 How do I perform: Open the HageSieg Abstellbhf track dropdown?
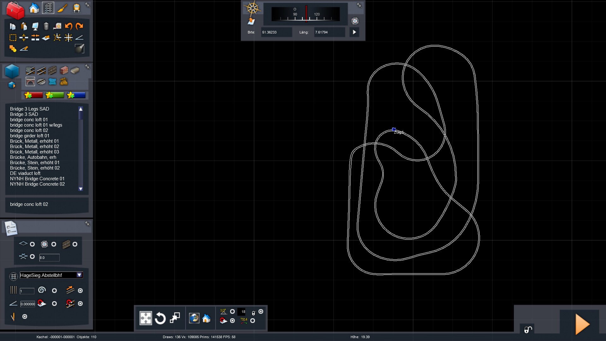[x=79, y=275]
